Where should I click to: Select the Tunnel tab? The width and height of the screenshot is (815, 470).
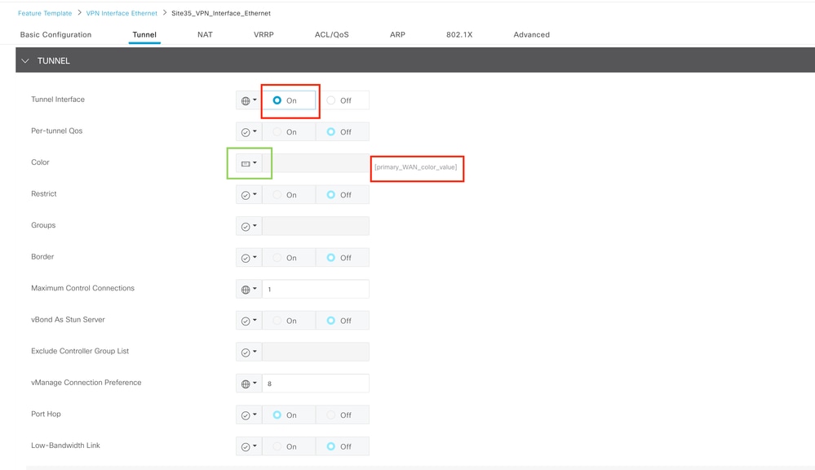click(x=144, y=35)
